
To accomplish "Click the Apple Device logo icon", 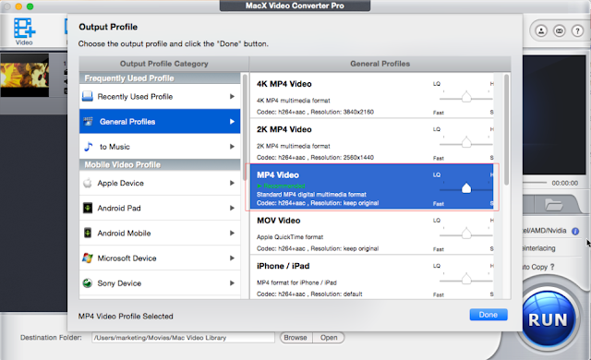I will [x=88, y=183].
